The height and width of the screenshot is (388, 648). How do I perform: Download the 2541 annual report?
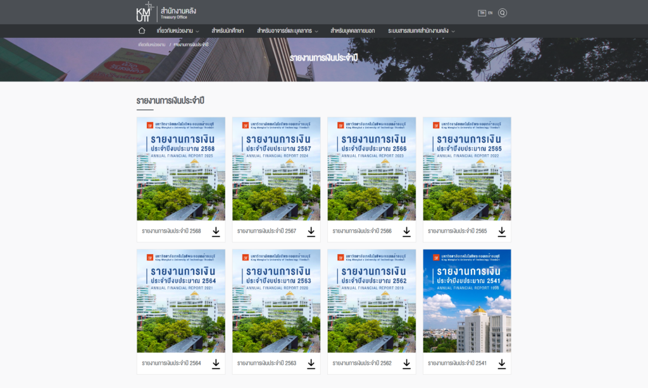coord(502,363)
